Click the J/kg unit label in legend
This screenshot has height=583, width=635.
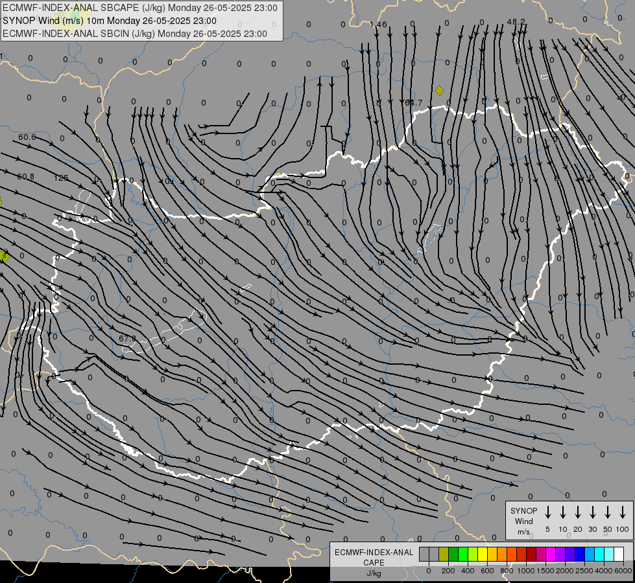374,573
